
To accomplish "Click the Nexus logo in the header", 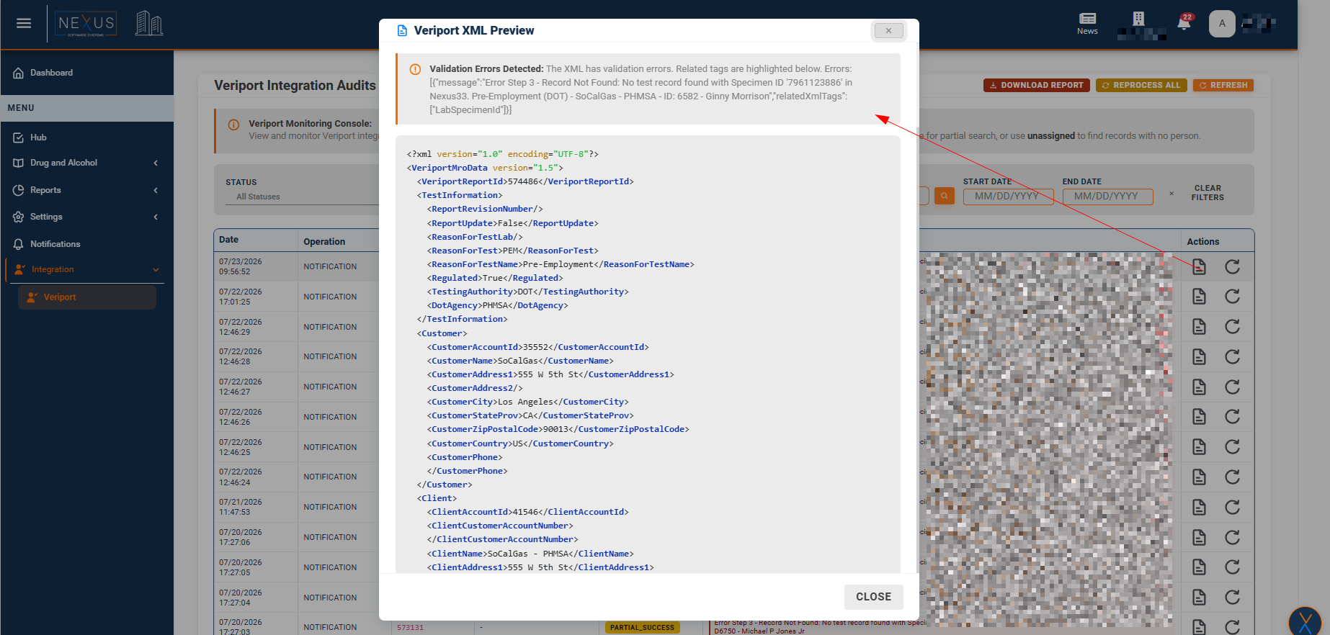I will (x=86, y=24).
